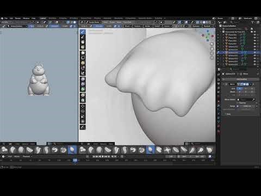Toggle camera view gizmo in viewport
The height and width of the screenshot is (196, 261).
pyautogui.click(x=212, y=53)
